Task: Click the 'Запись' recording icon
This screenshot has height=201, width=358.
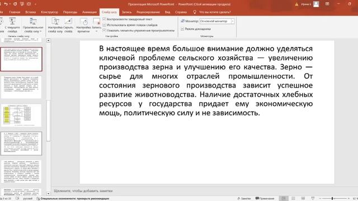Action: 97,22
